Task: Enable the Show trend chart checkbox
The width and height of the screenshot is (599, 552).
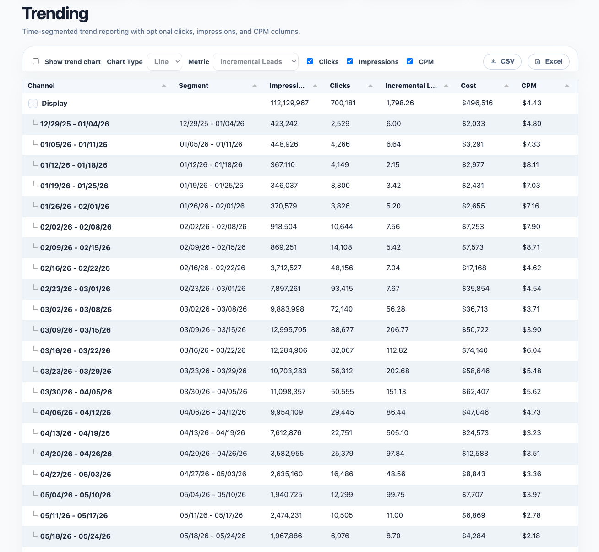Action: 36,61
